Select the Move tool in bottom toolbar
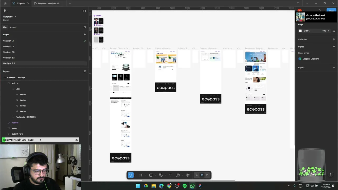 point(131,175)
